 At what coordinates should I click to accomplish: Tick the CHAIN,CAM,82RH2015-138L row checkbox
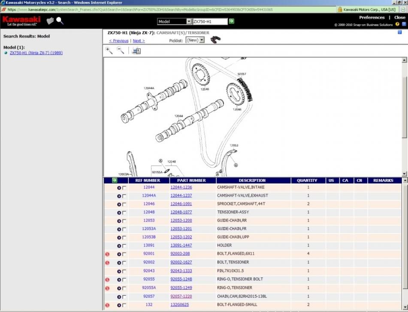click(x=124, y=297)
